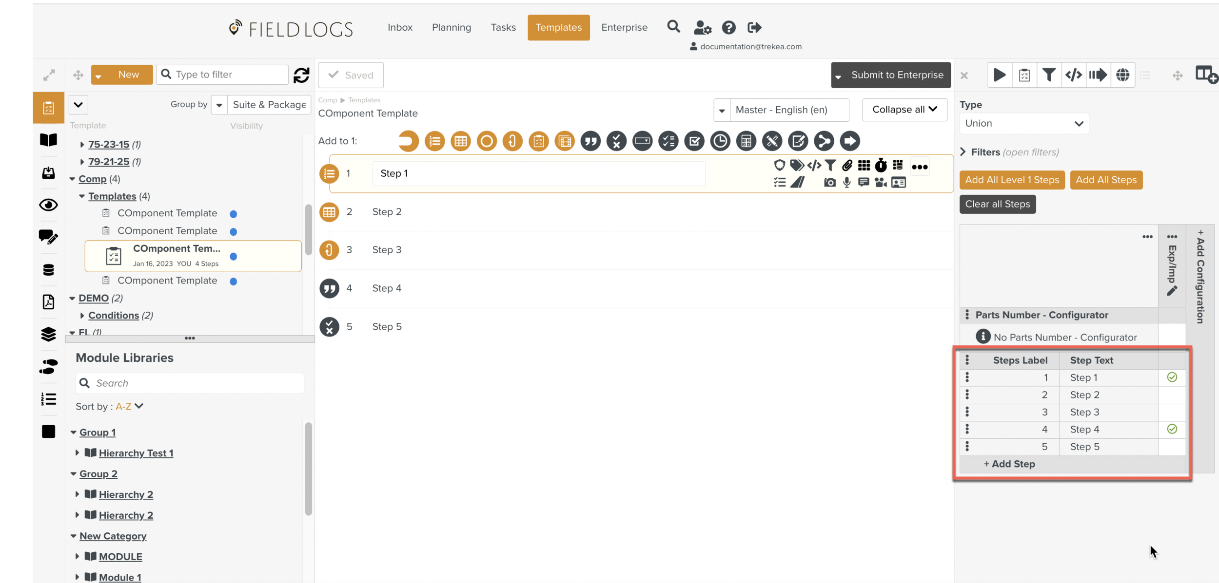Toggle the check mark for Step 1 row
The image size is (1219, 583).
pos(1172,377)
